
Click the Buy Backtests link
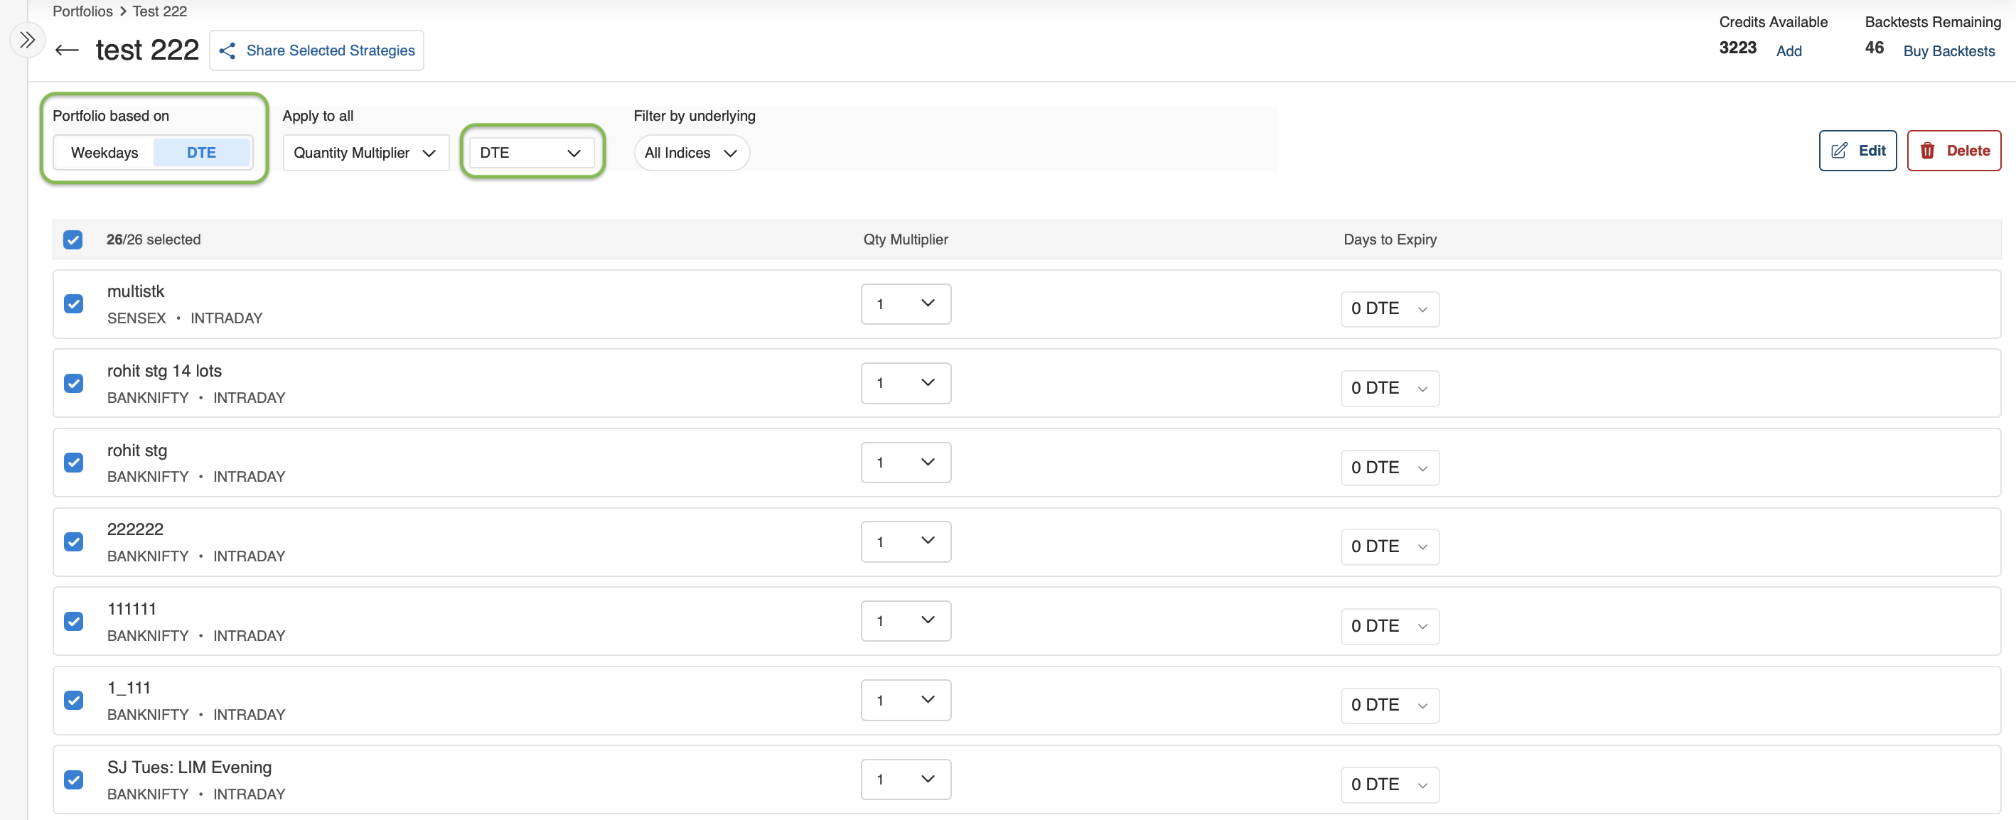pos(1948,51)
